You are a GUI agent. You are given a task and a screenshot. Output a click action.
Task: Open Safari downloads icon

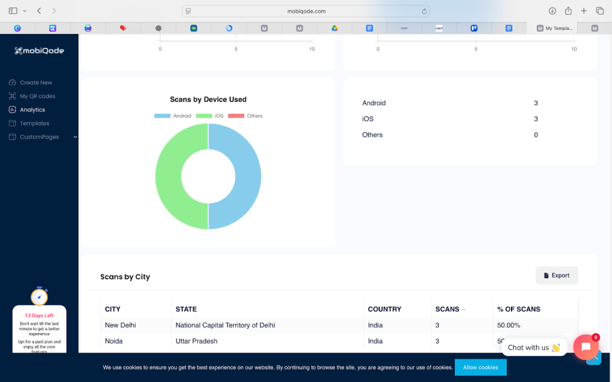pos(552,11)
